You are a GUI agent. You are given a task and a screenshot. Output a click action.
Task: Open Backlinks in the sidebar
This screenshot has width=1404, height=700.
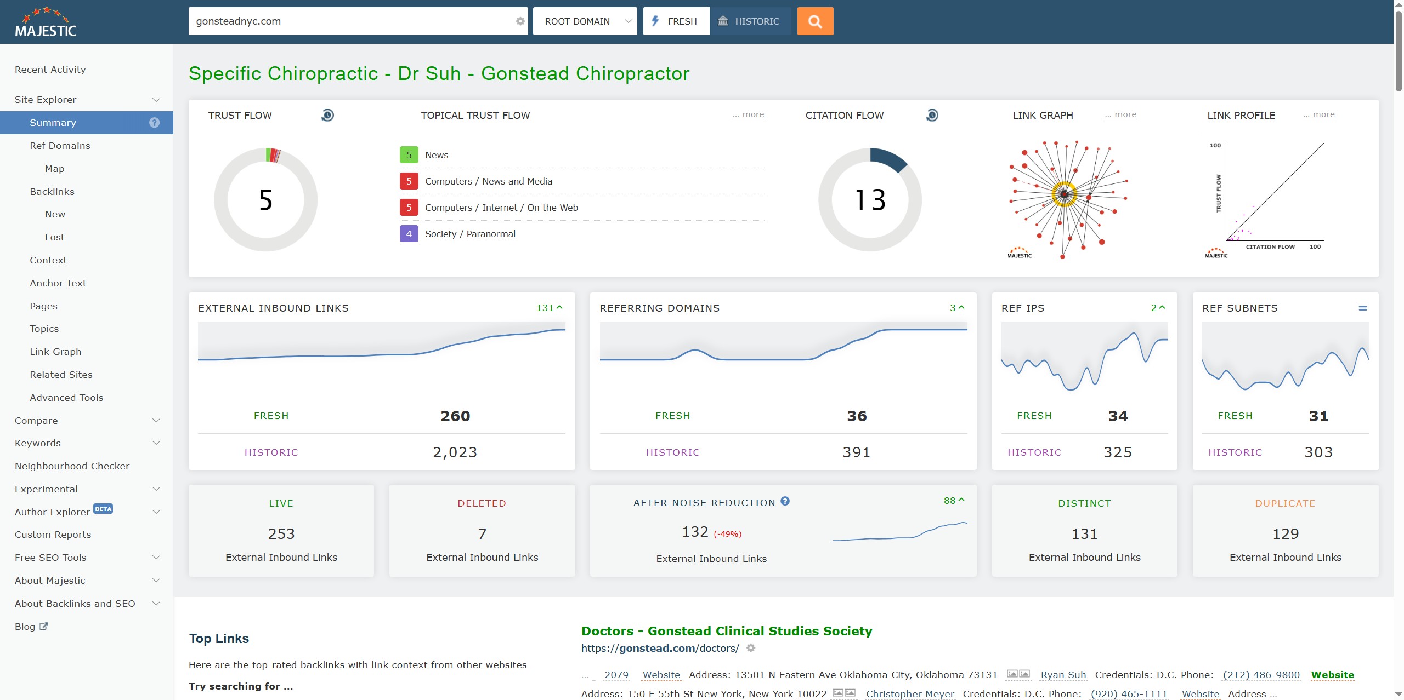[x=52, y=192]
